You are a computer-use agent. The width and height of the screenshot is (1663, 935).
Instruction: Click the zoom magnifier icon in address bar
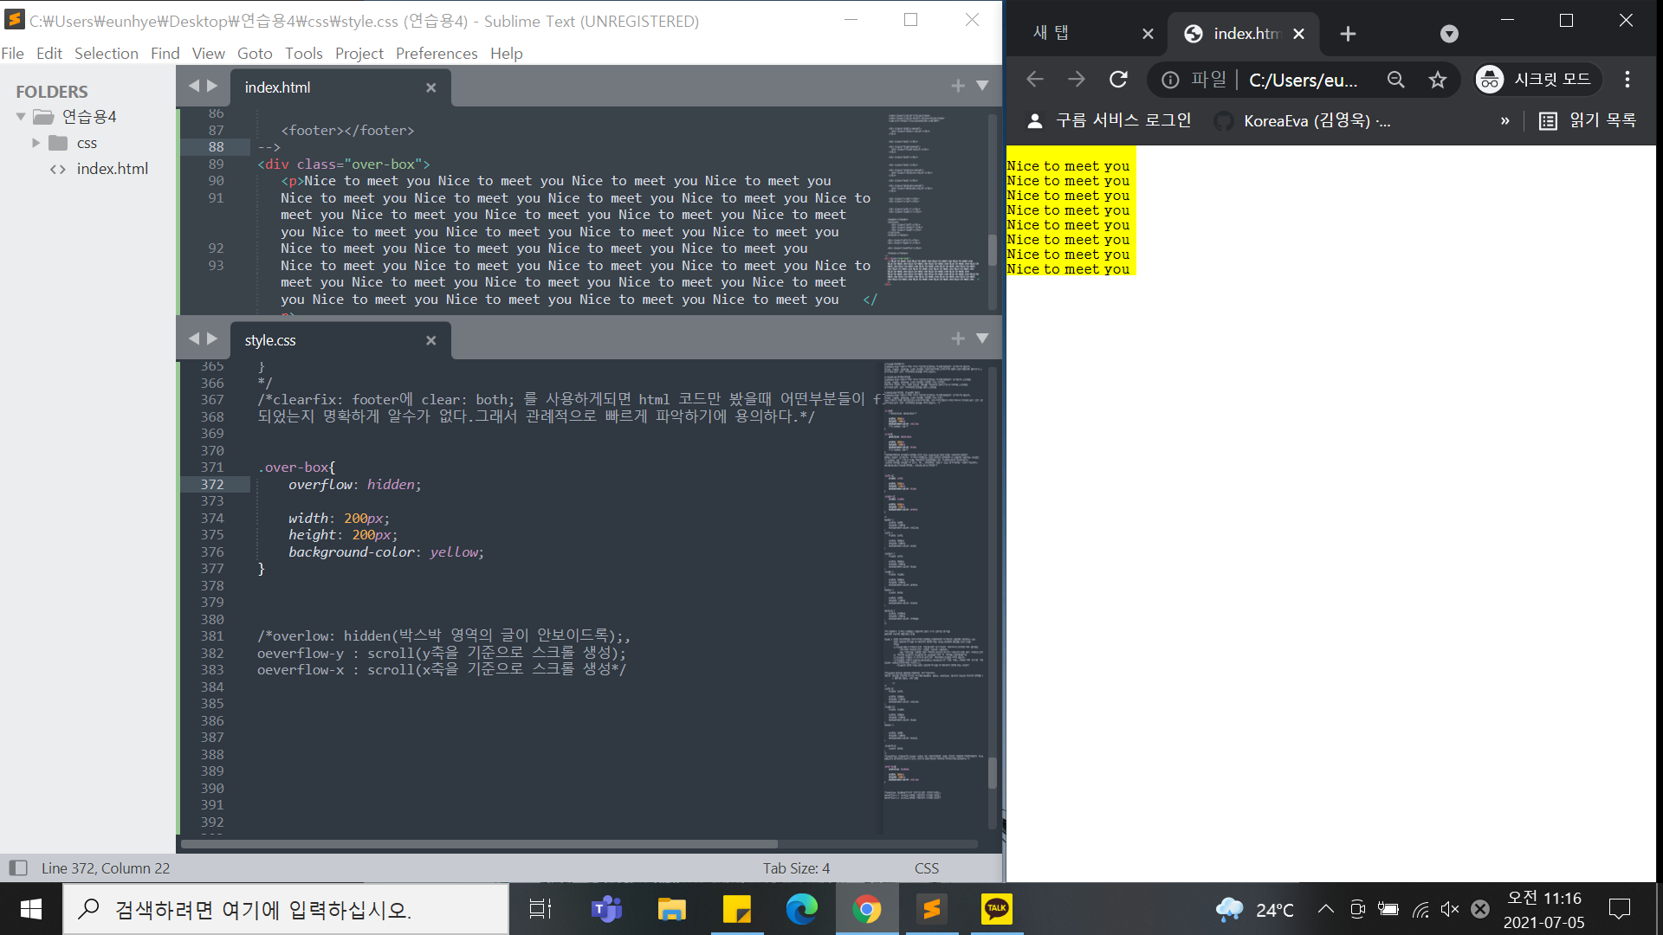1395,80
